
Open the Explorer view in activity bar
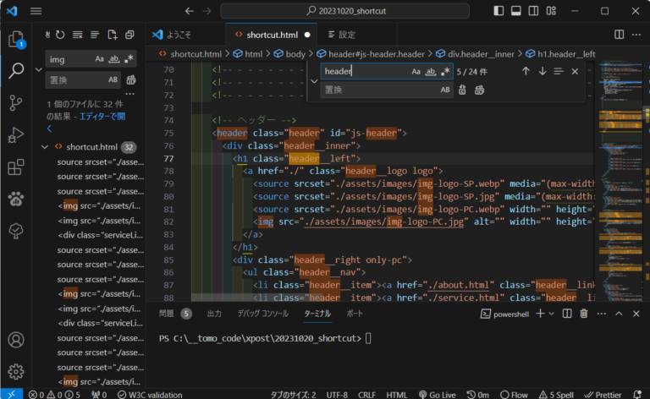point(15,39)
